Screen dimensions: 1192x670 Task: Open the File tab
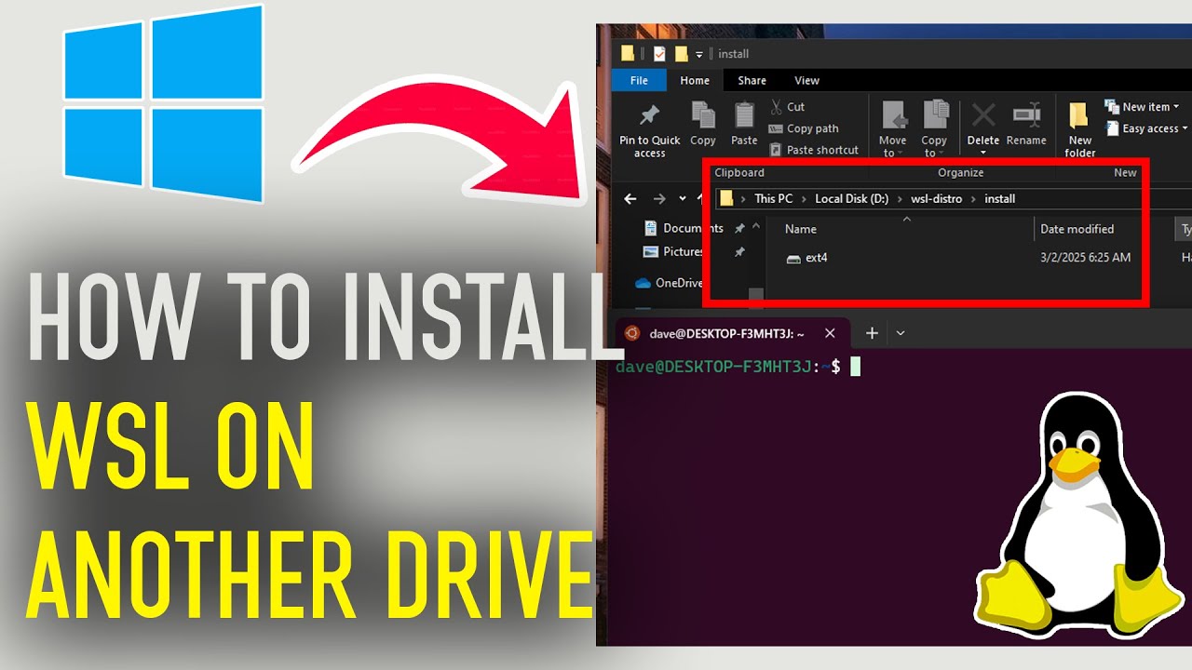[639, 81]
